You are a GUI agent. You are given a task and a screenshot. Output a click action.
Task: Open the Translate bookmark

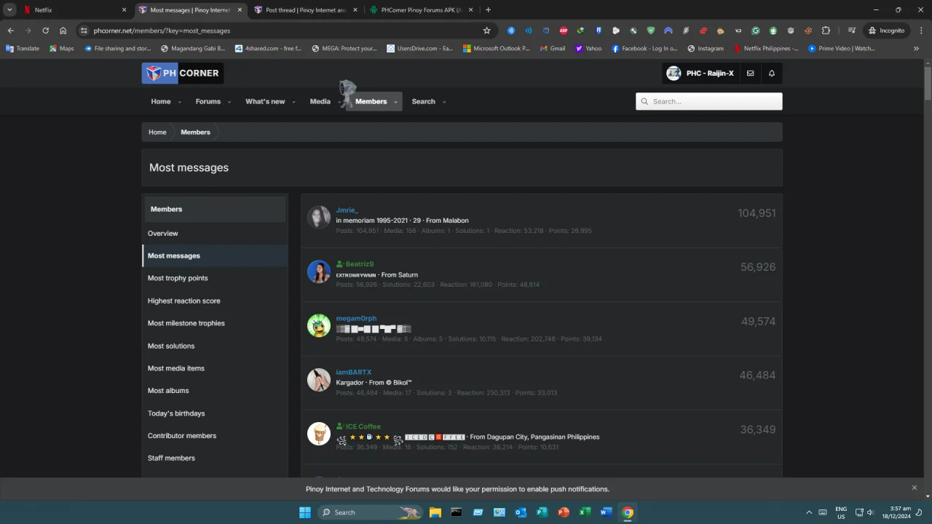point(23,49)
